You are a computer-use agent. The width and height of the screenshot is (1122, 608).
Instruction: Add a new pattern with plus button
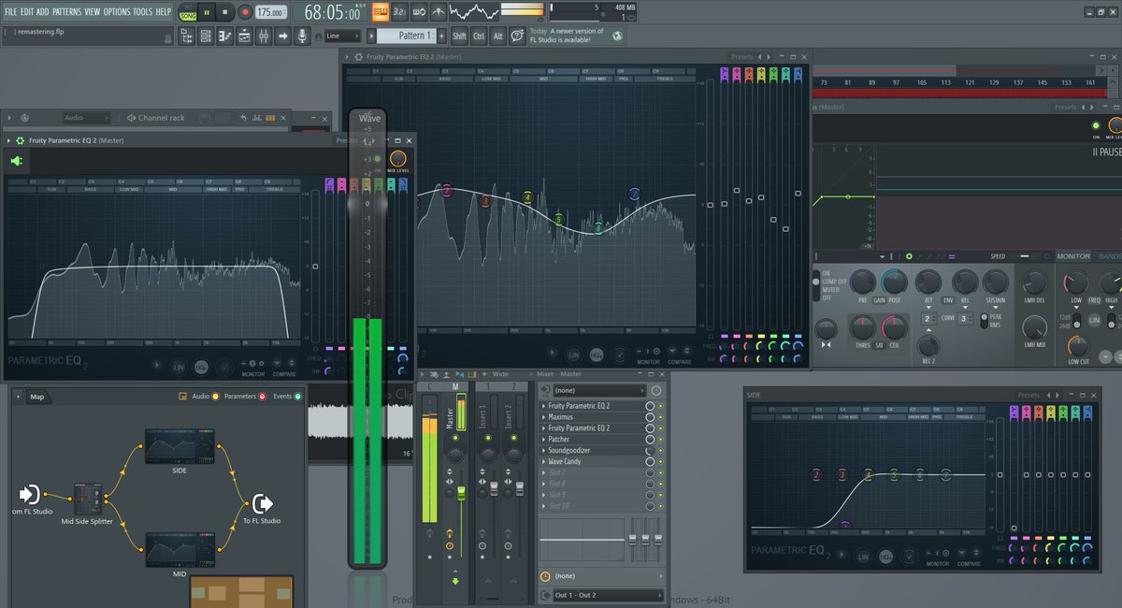click(442, 36)
